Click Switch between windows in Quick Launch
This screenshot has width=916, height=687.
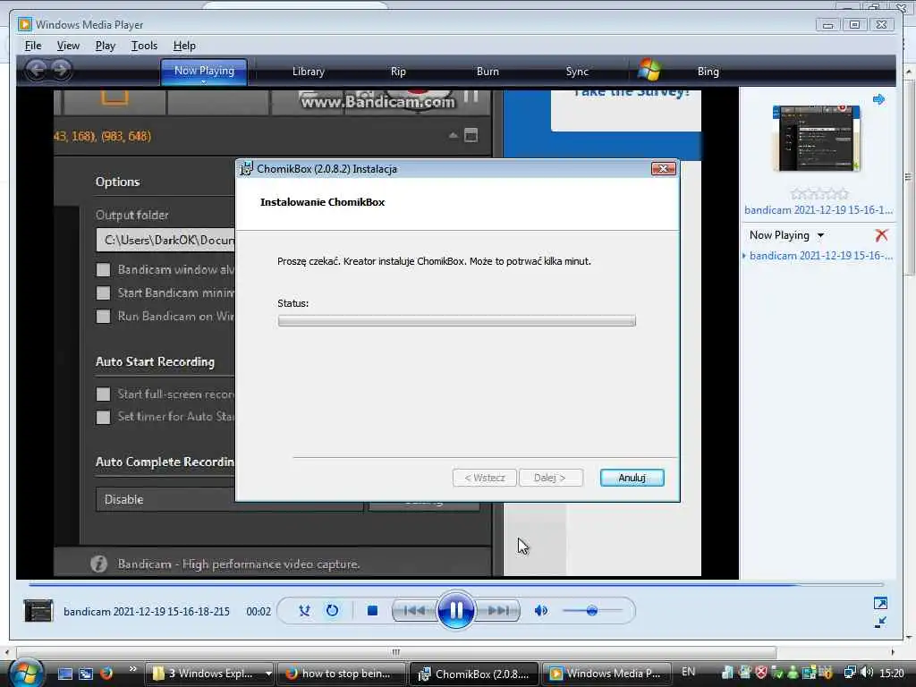click(86, 674)
